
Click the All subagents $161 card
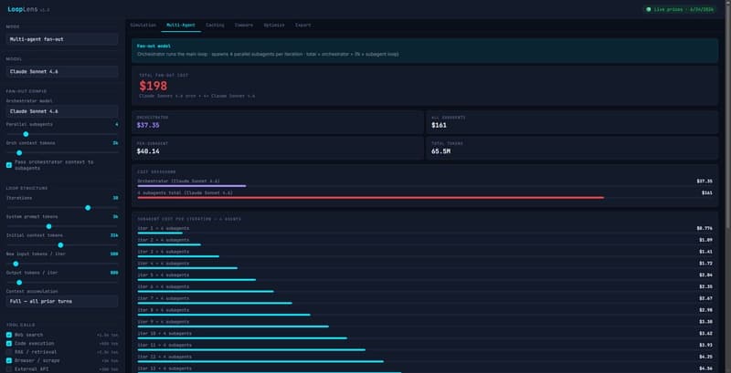pyautogui.click(x=572, y=122)
